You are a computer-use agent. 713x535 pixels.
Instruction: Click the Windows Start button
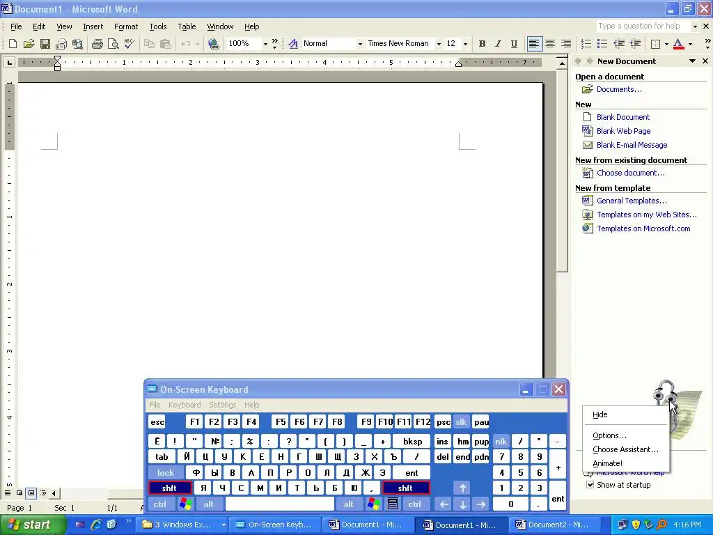[x=33, y=525]
